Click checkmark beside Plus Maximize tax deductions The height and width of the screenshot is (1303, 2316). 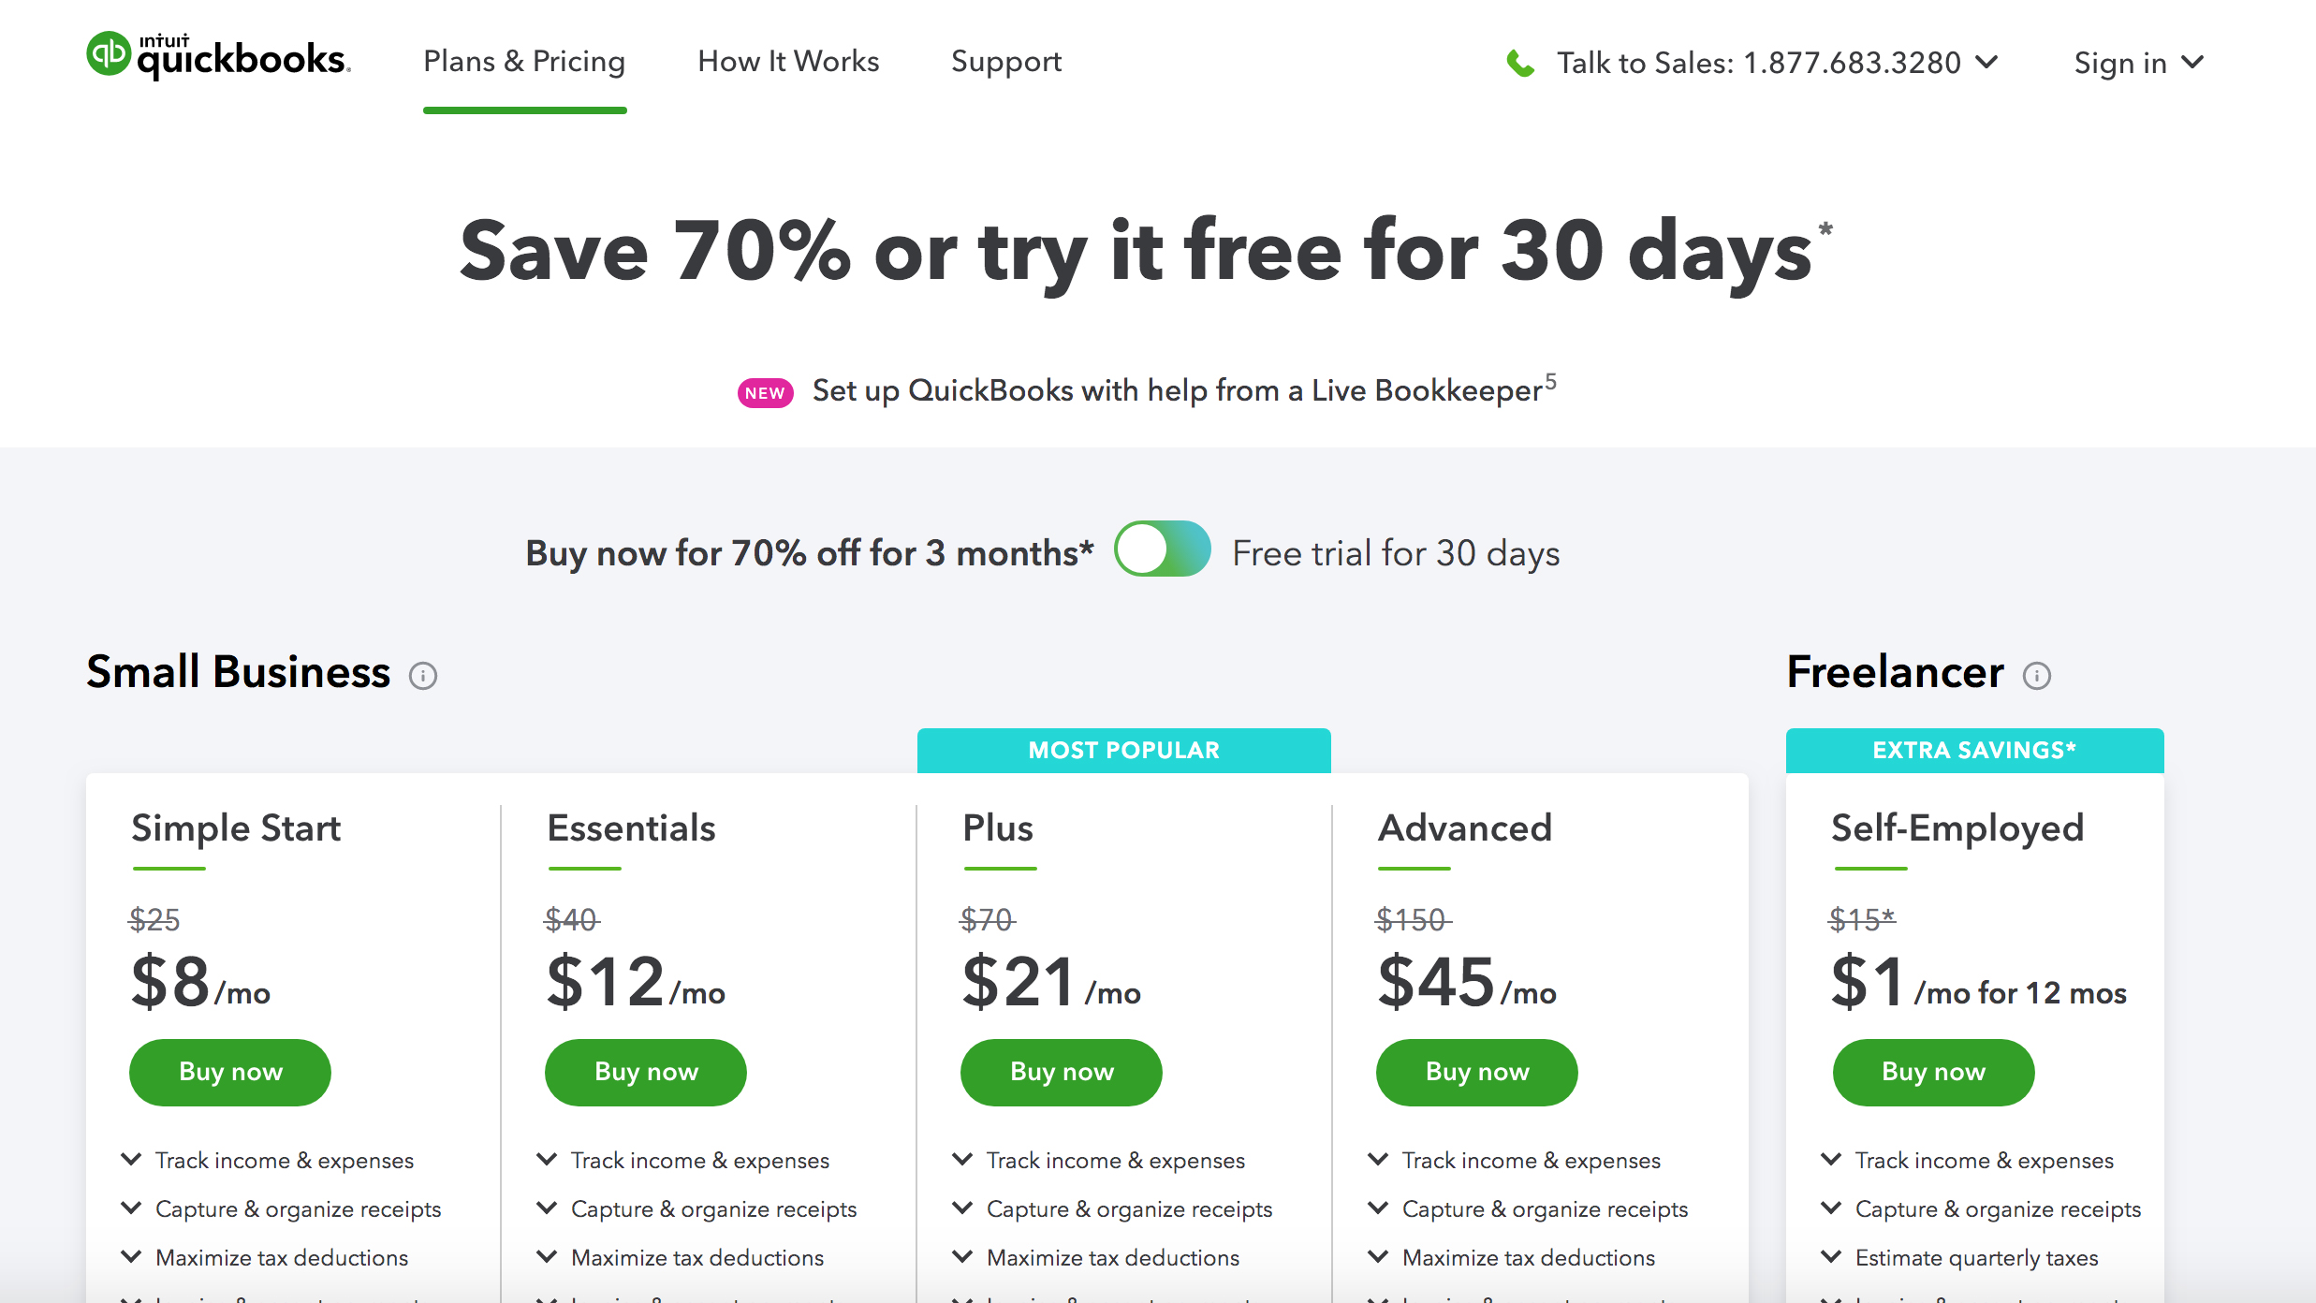tap(962, 1257)
